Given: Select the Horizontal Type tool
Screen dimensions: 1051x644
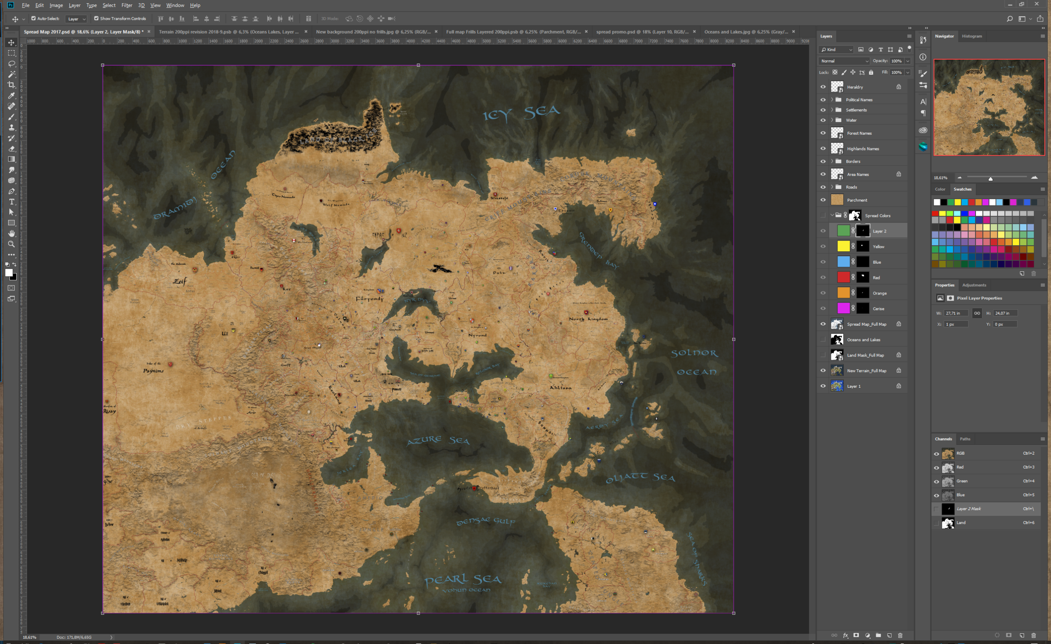Looking at the screenshot, I should (11, 202).
